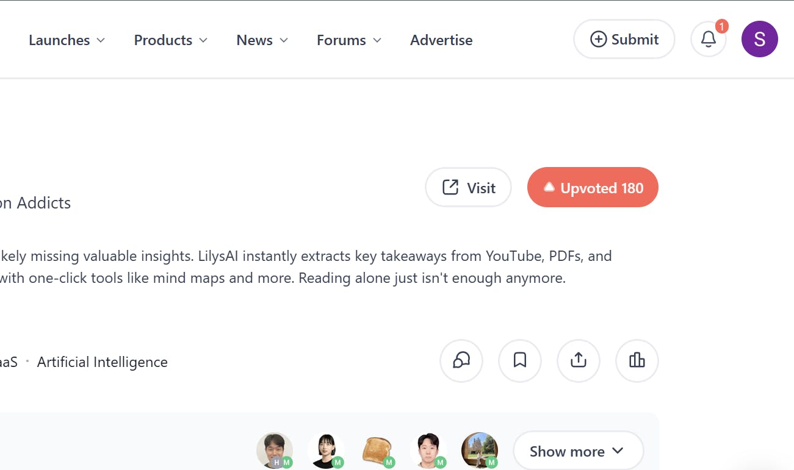Viewport: 794px width, 470px height.
Task: Click the external link icon in Visit
Action: click(450, 187)
